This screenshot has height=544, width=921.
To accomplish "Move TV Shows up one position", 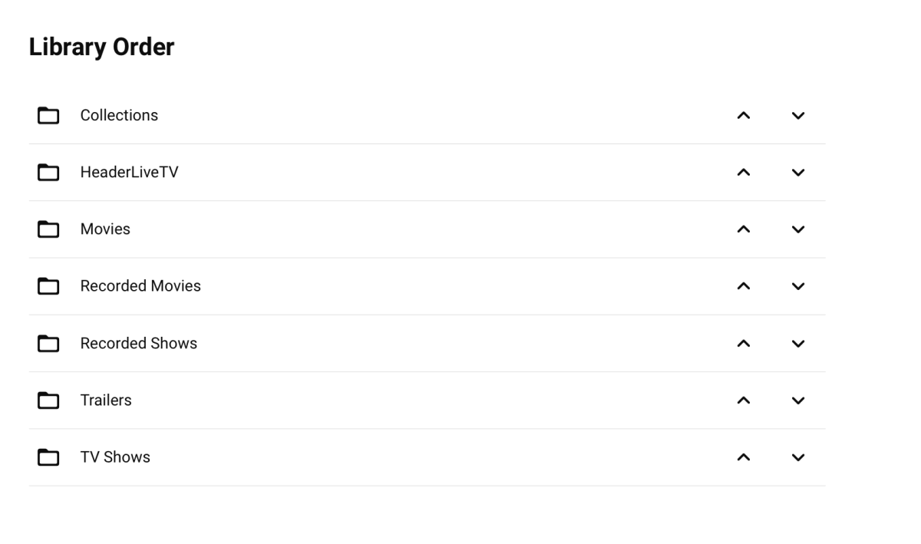I will tap(743, 457).
